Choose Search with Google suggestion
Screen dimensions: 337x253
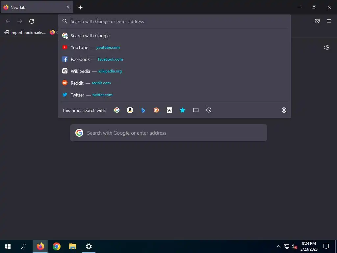pos(174,36)
